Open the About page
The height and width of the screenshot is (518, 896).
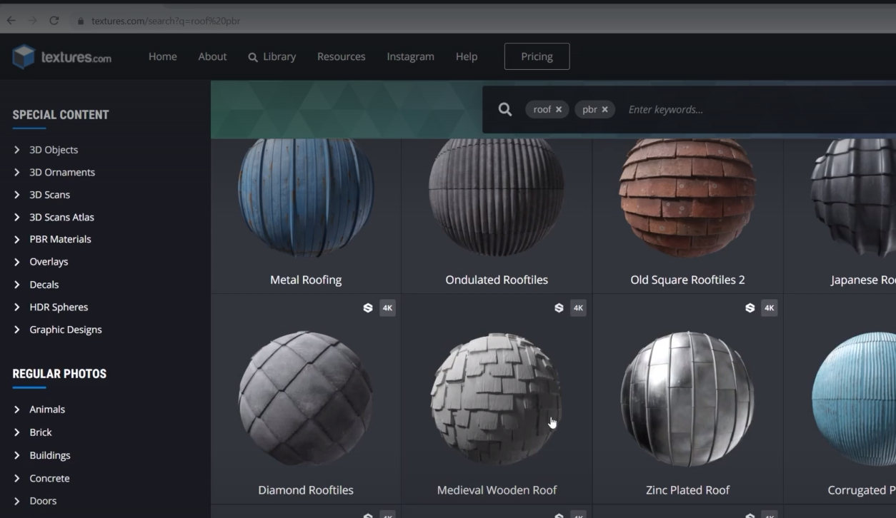pyautogui.click(x=212, y=56)
